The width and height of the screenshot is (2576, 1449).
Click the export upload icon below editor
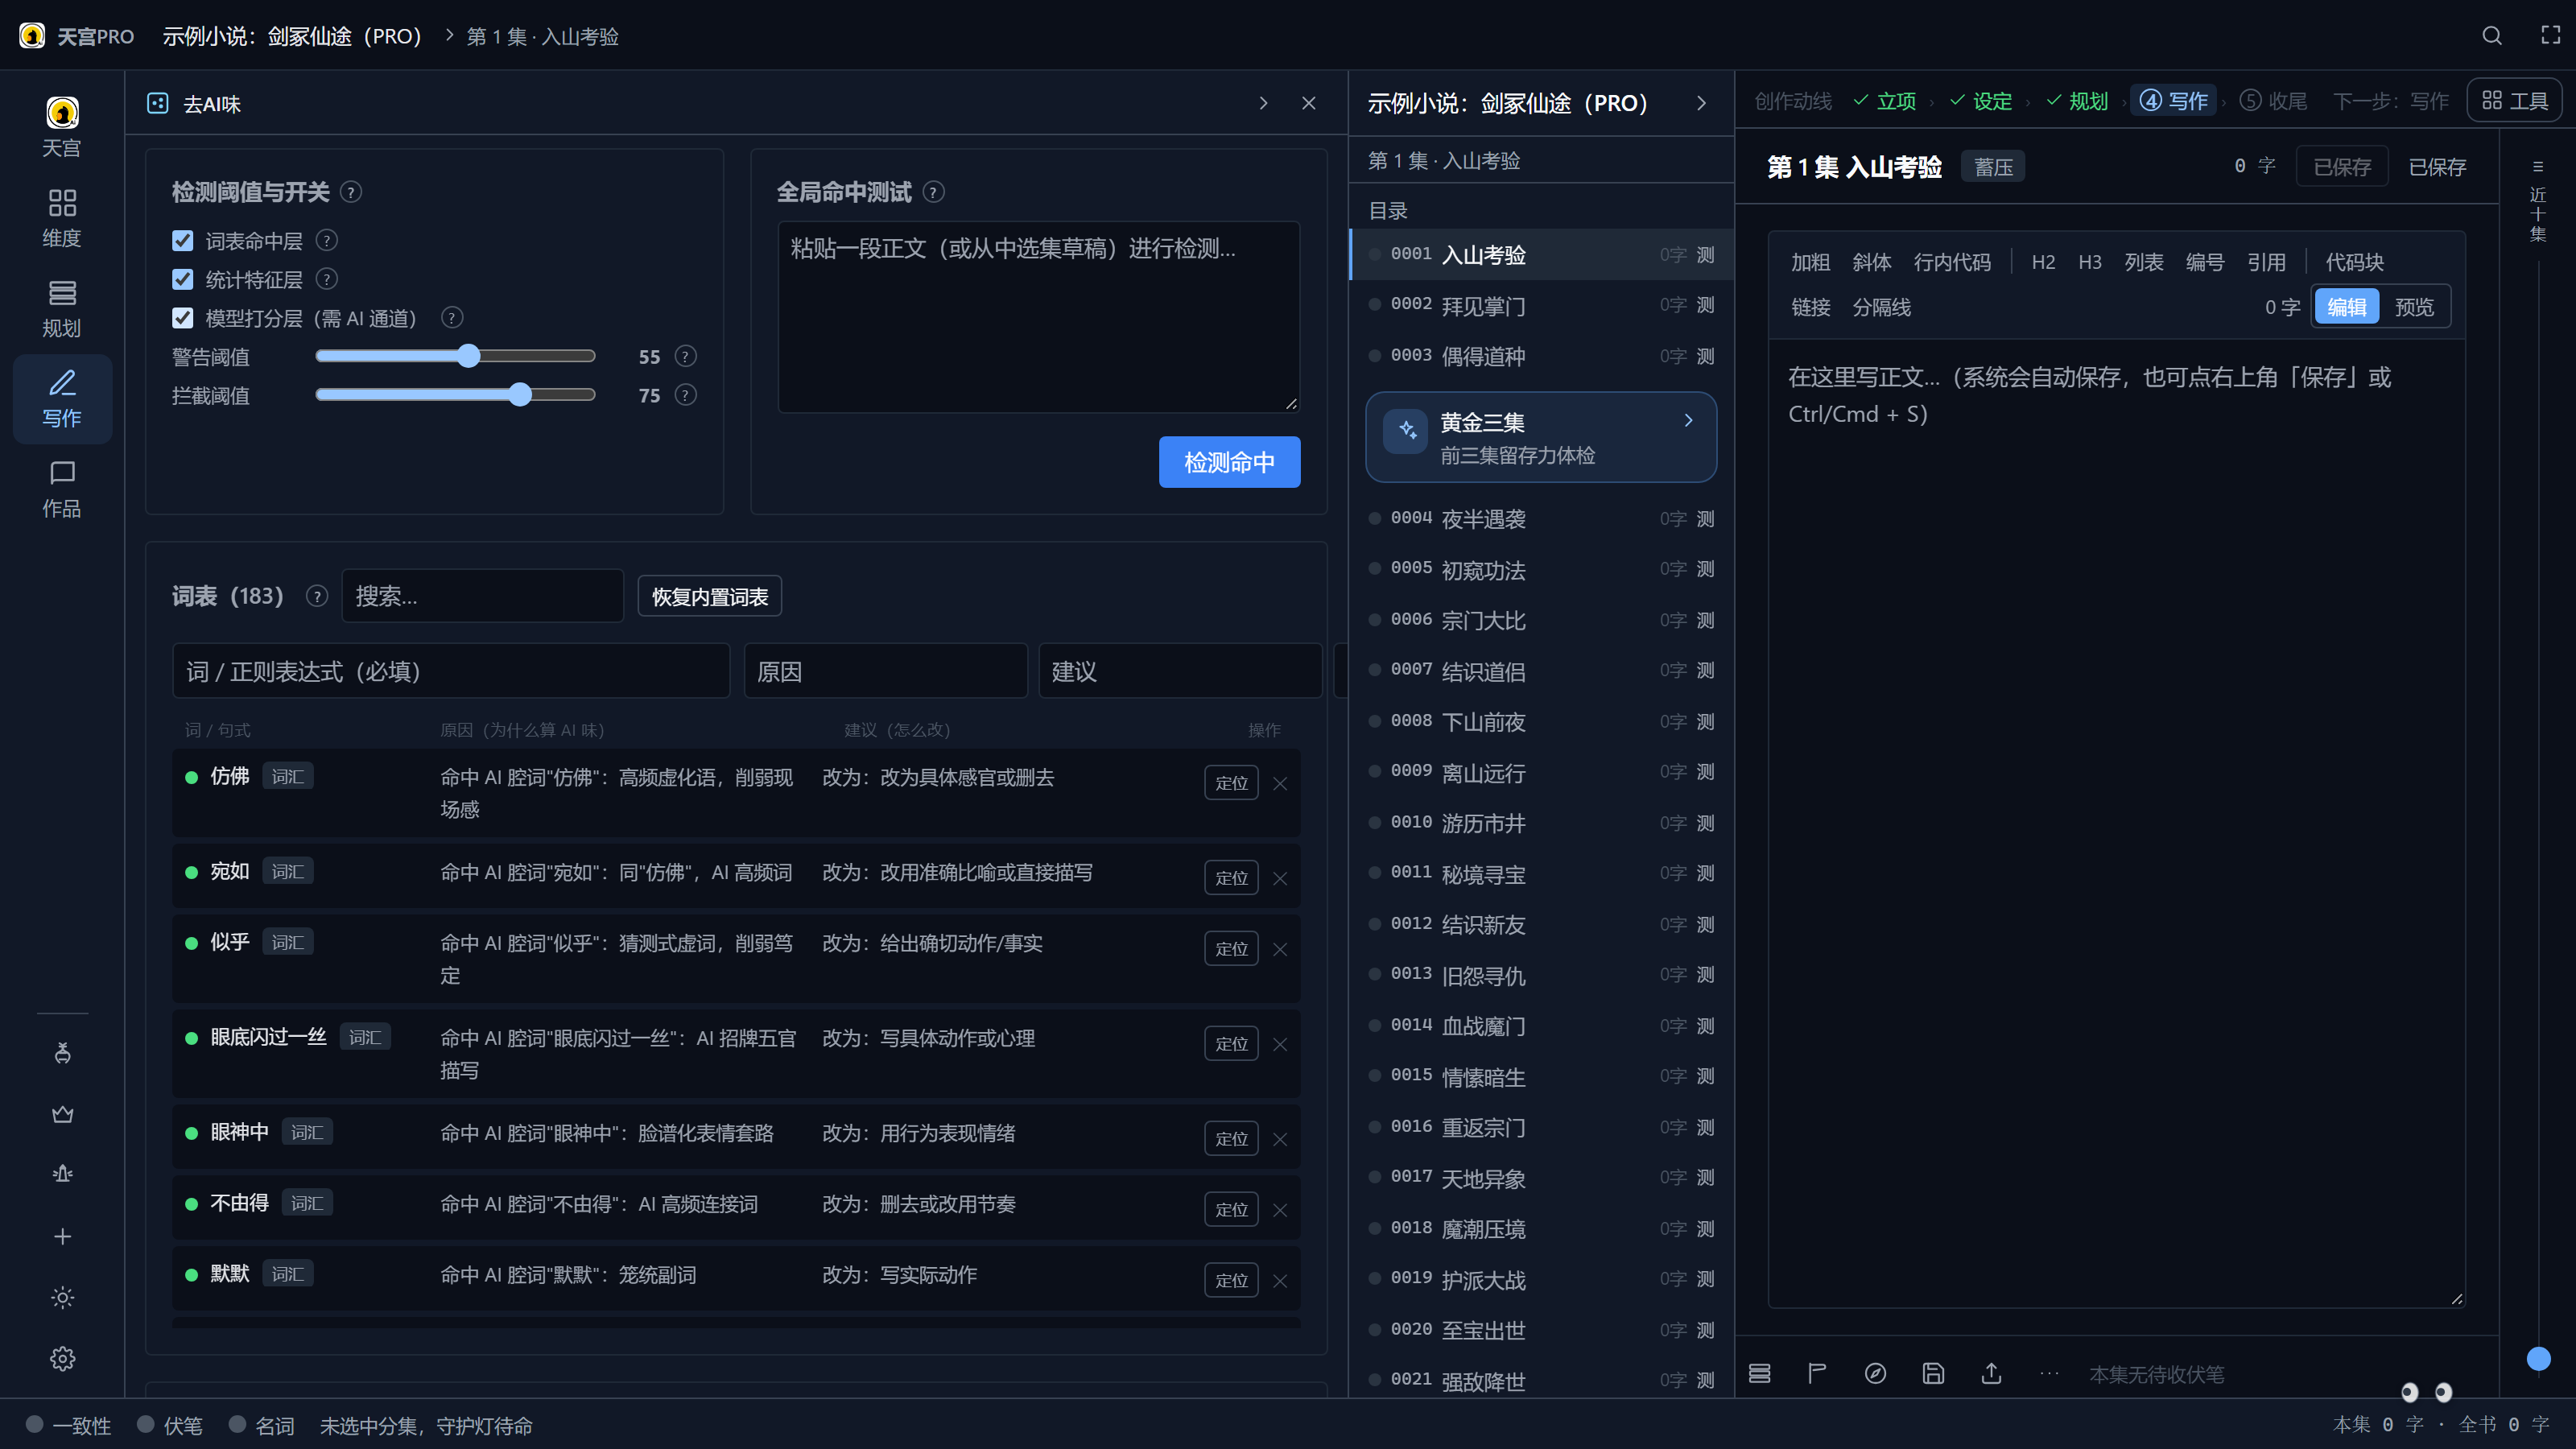(1991, 1374)
